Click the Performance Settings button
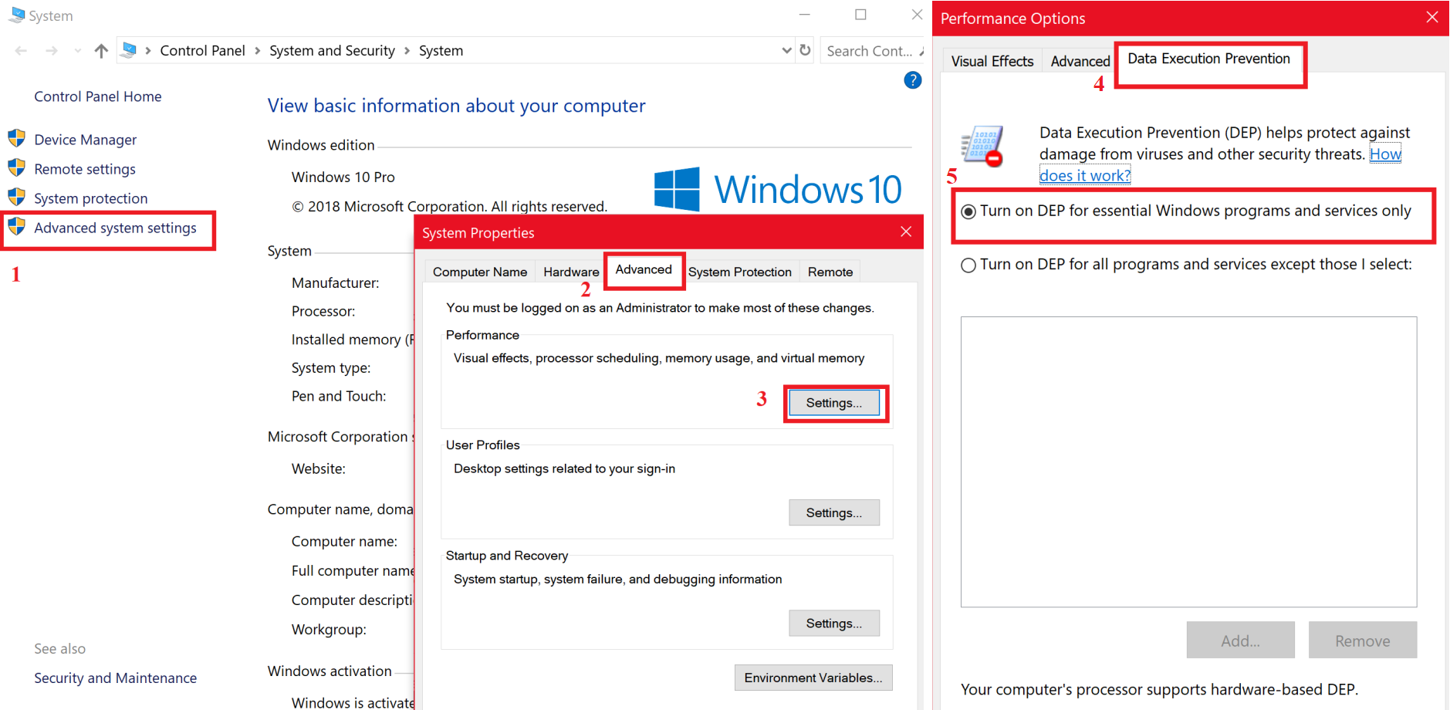1450x710 pixels. click(x=833, y=403)
